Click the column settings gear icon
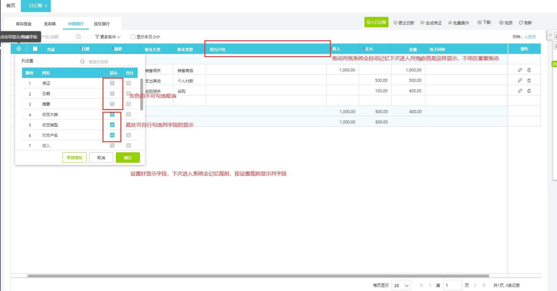Image resolution: width=557 pixels, height=291 pixels. point(19,49)
